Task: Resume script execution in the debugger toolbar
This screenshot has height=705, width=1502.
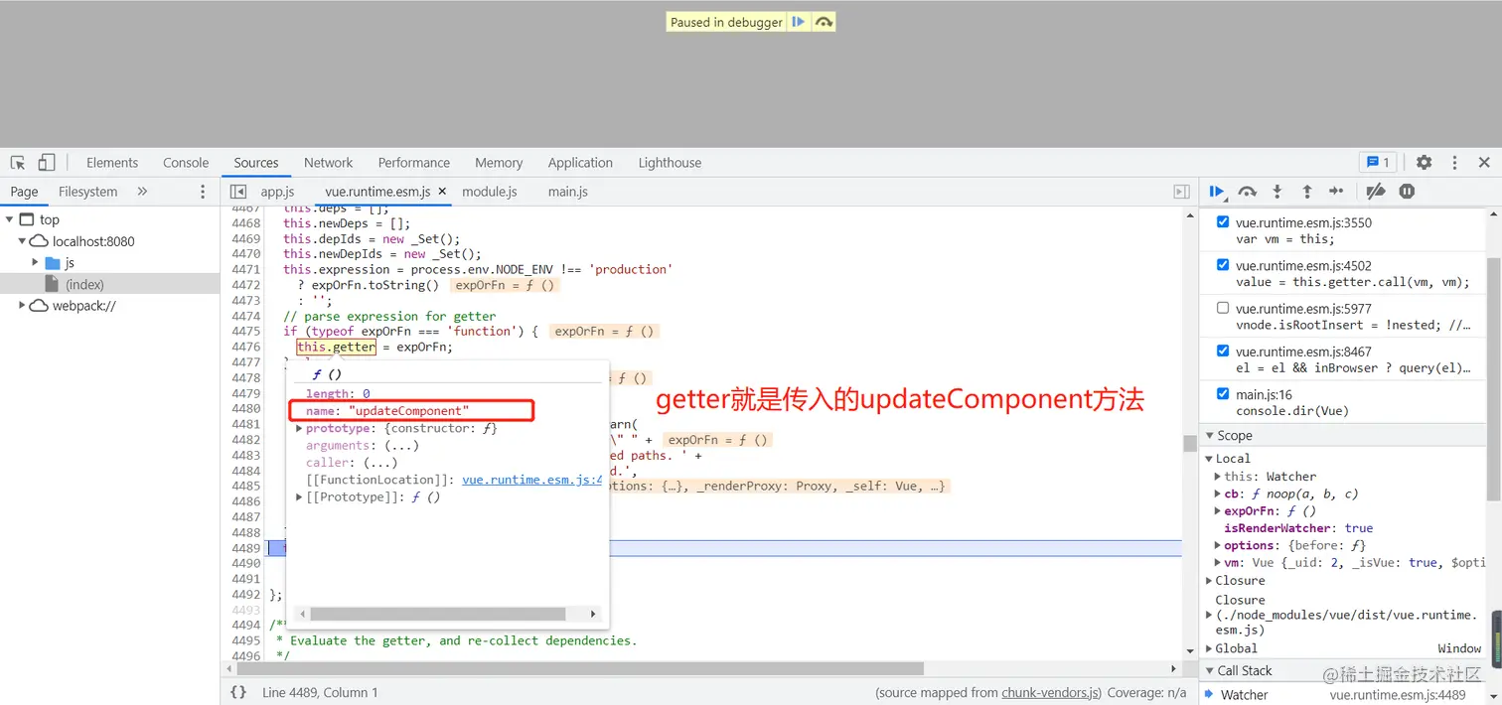Action: (1217, 192)
